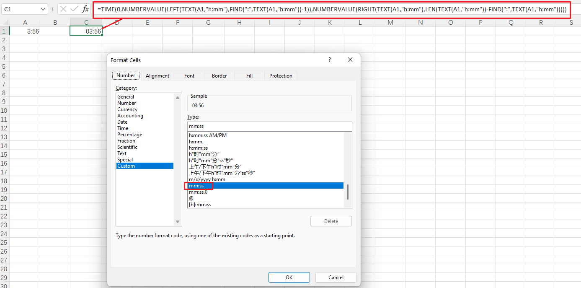Select Special category
This screenshot has height=288, width=581.
(145, 160)
